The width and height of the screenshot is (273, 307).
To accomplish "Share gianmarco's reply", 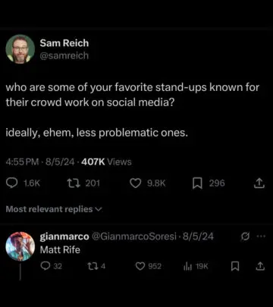I will click(x=261, y=266).
